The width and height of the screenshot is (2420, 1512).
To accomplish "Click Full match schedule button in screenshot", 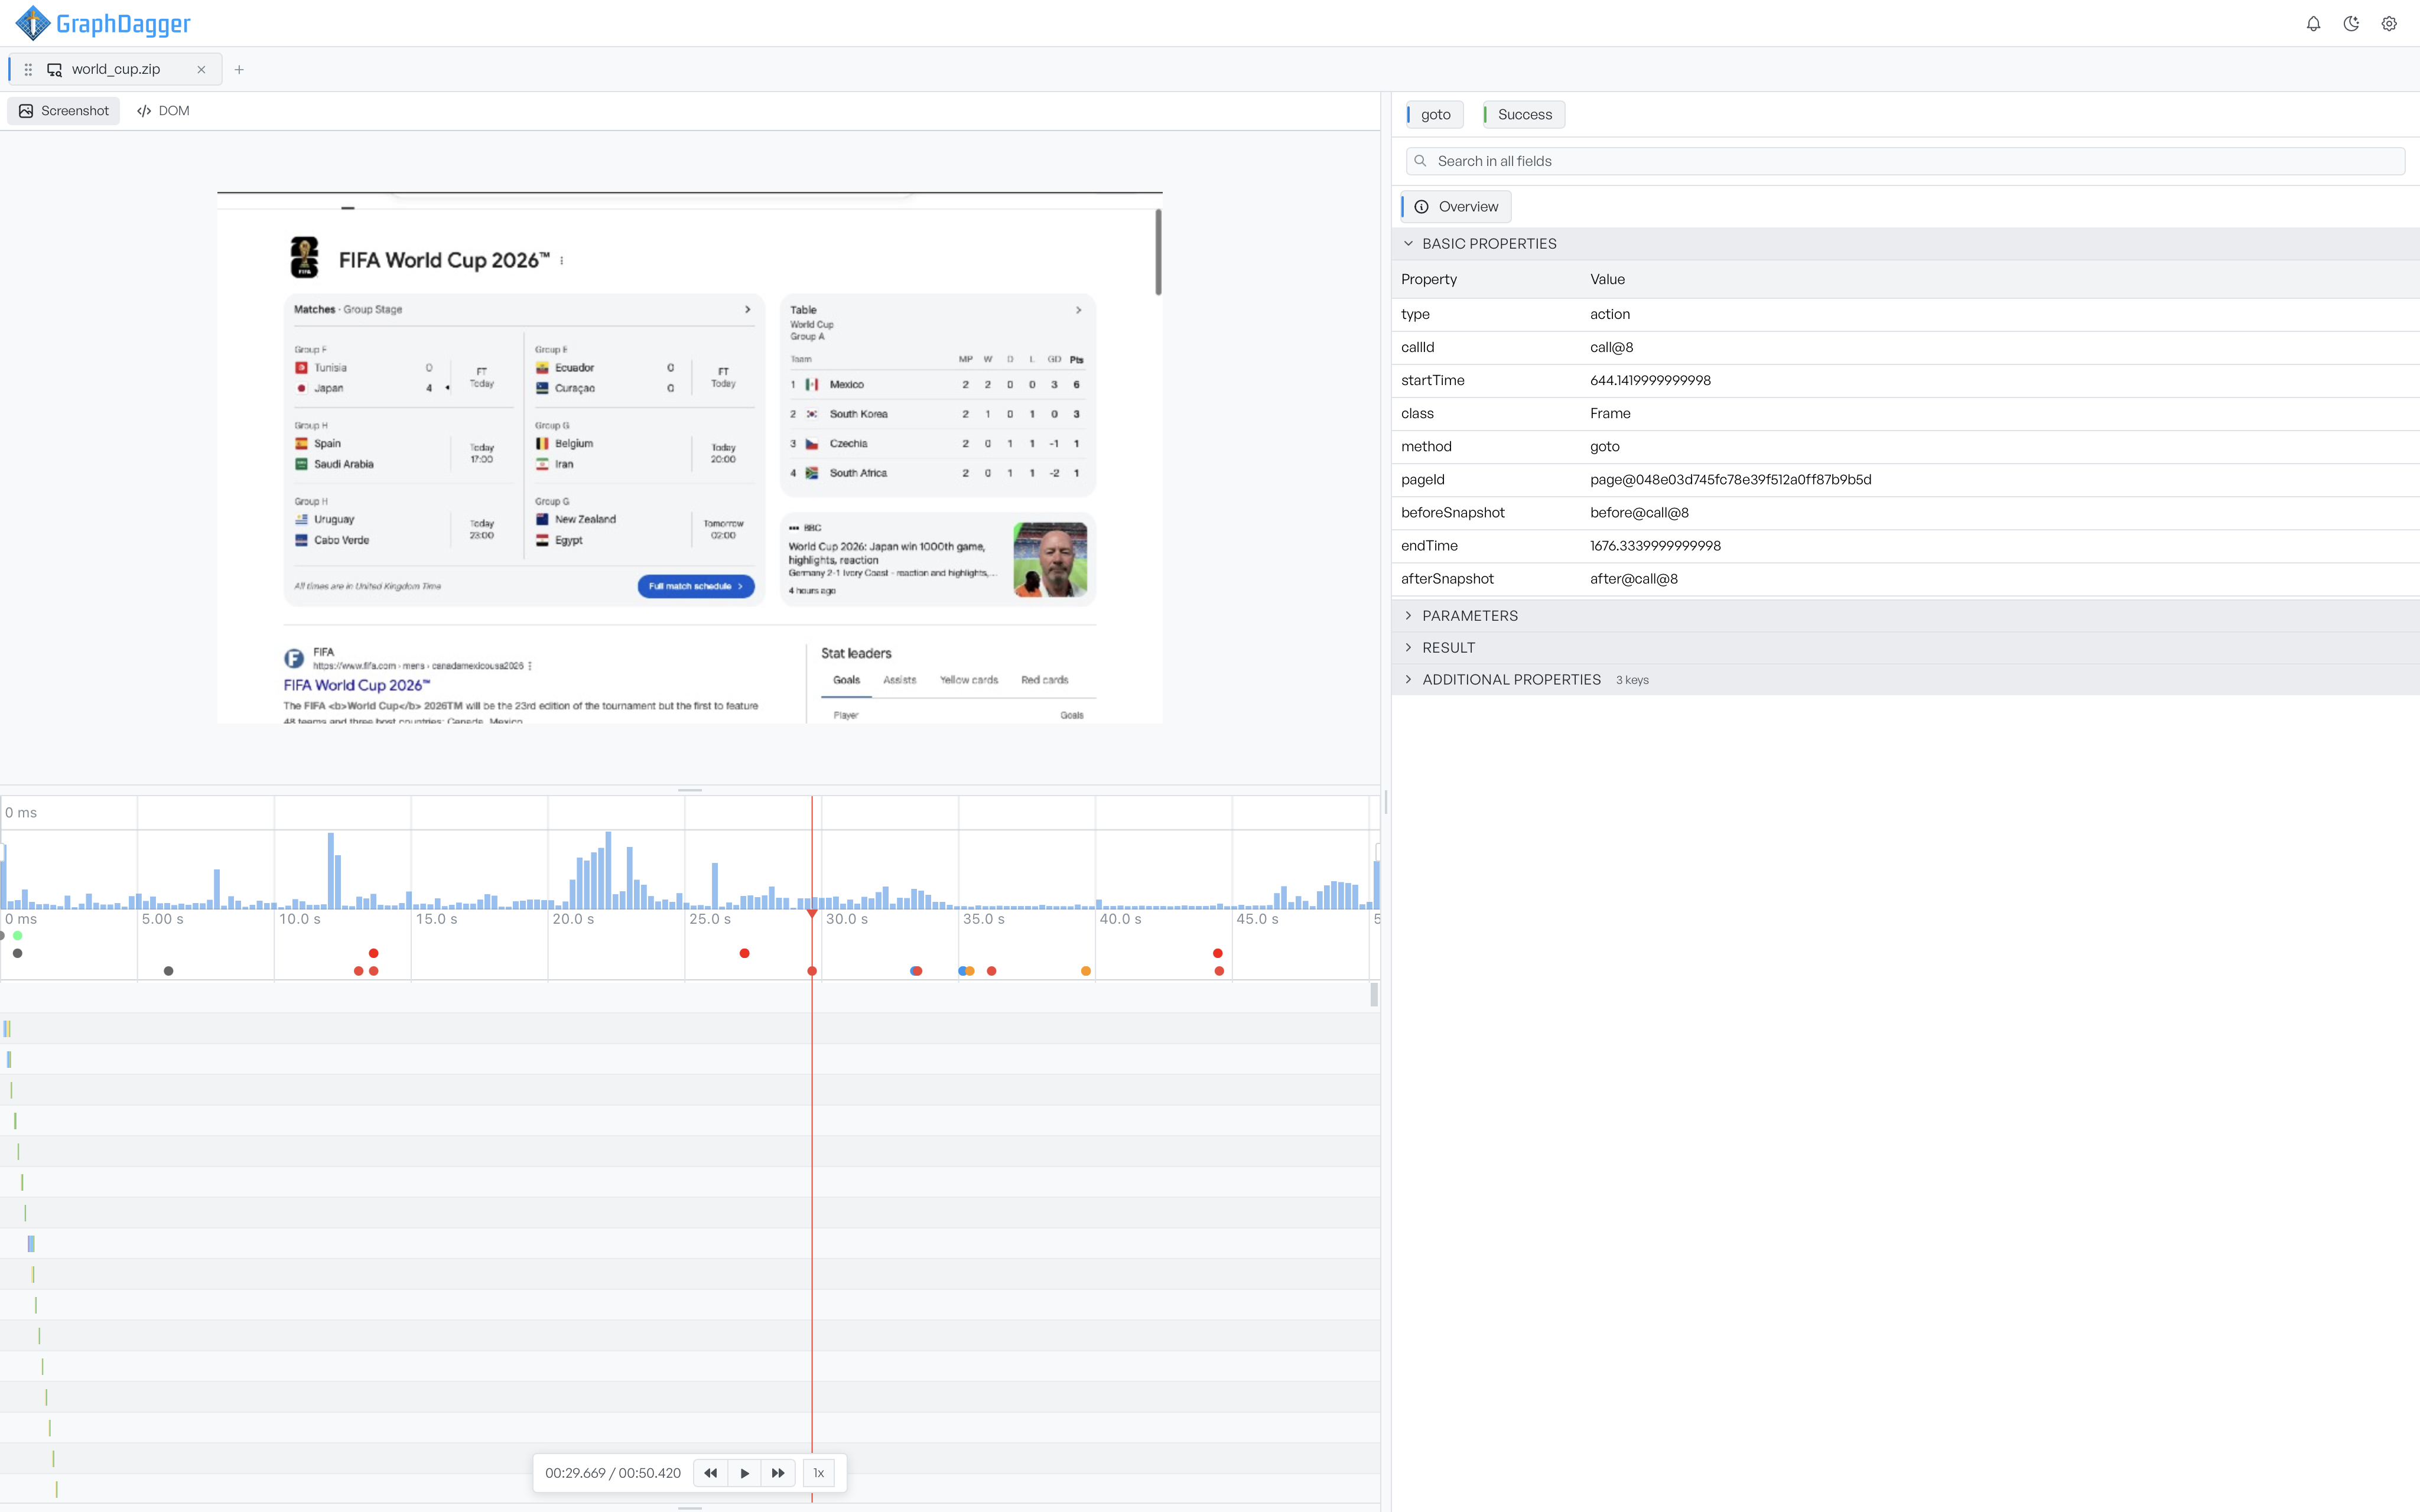I will [695, 586].
